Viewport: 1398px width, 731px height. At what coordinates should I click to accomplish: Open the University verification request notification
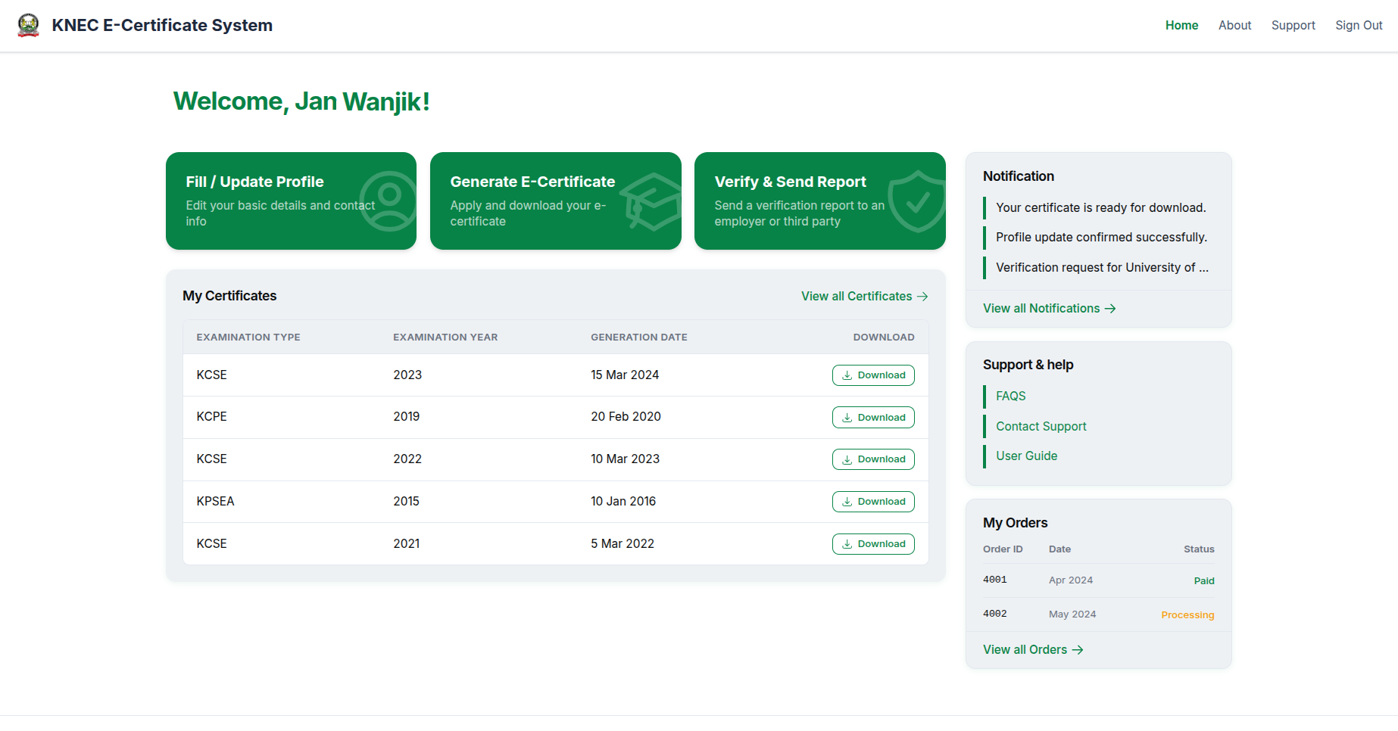click(1100, 267)
